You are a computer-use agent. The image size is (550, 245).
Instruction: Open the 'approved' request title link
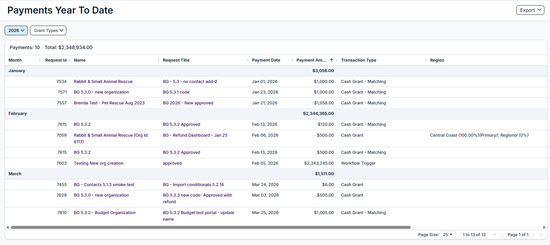tap(172, 163)
